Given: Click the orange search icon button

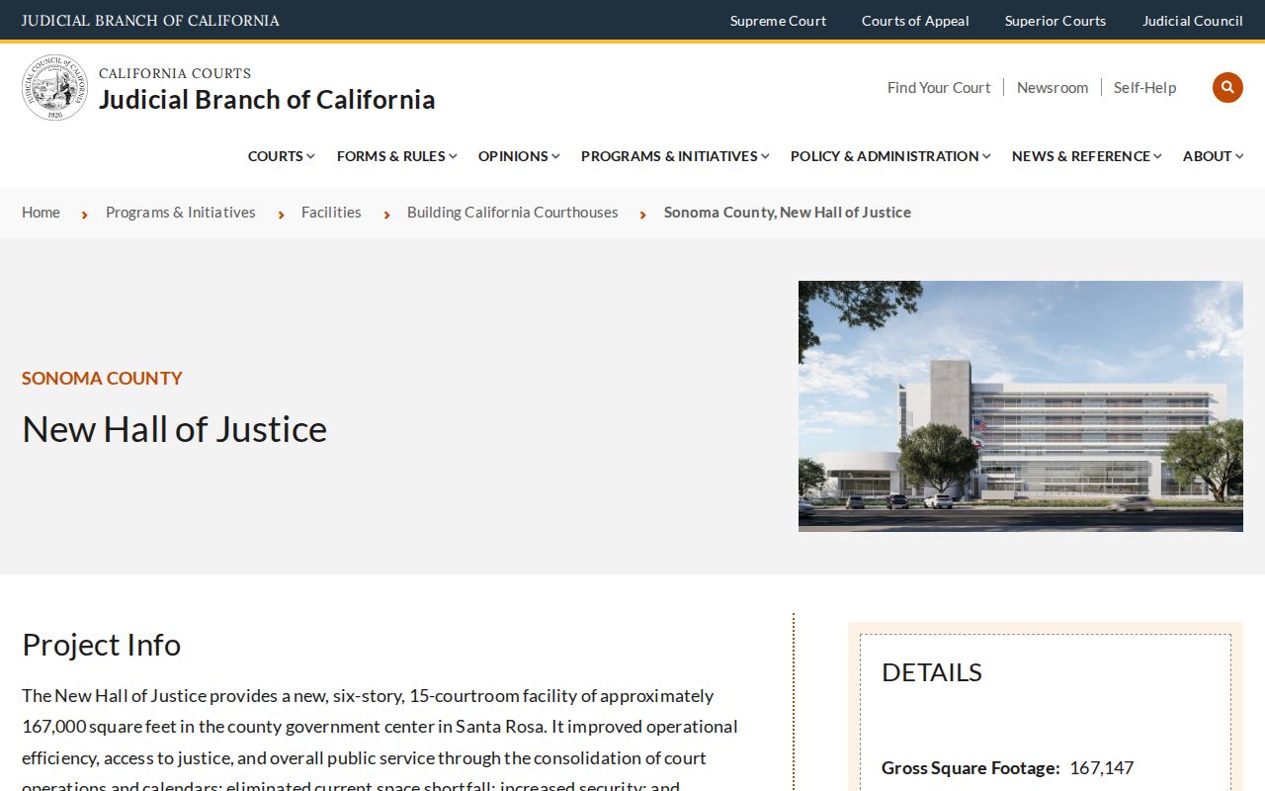Looking at the screenshot, I should point(1227,87).
